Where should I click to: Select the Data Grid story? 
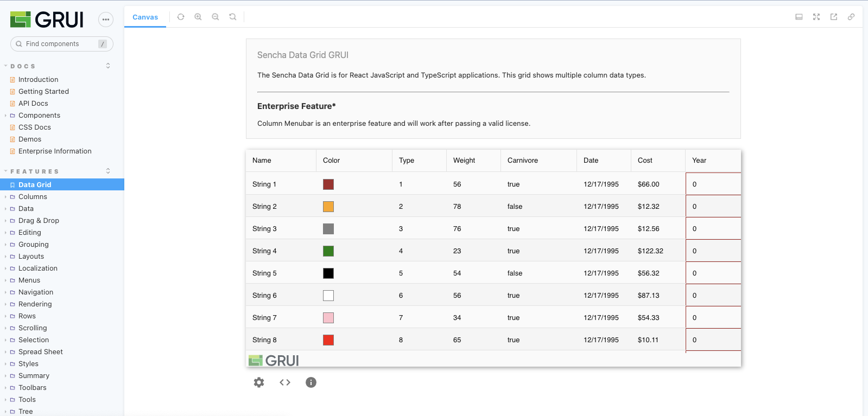point(62,184)
